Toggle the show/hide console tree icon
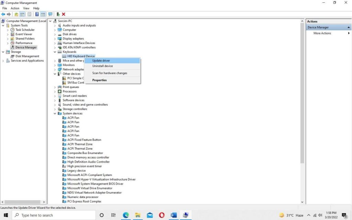352x220 pixels. 22,14
